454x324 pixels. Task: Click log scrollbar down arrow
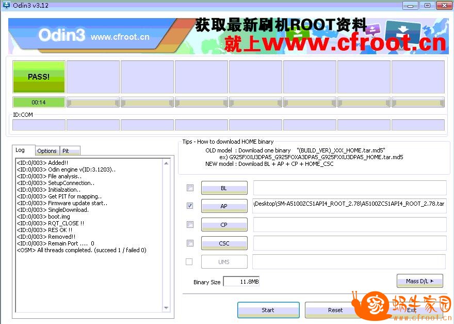(x=166, y=308)
